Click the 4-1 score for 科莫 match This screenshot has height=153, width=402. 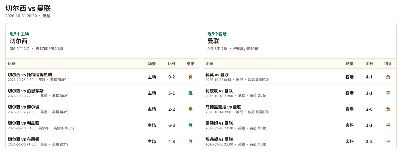click(369, 77)
